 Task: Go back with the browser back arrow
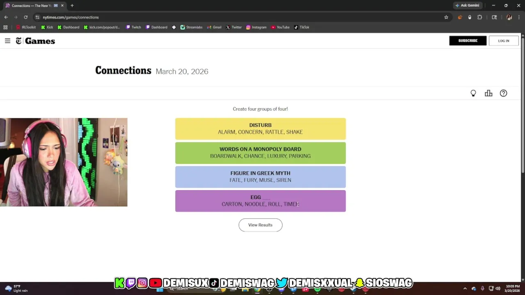pyautogui.click(x=6, y=17)
